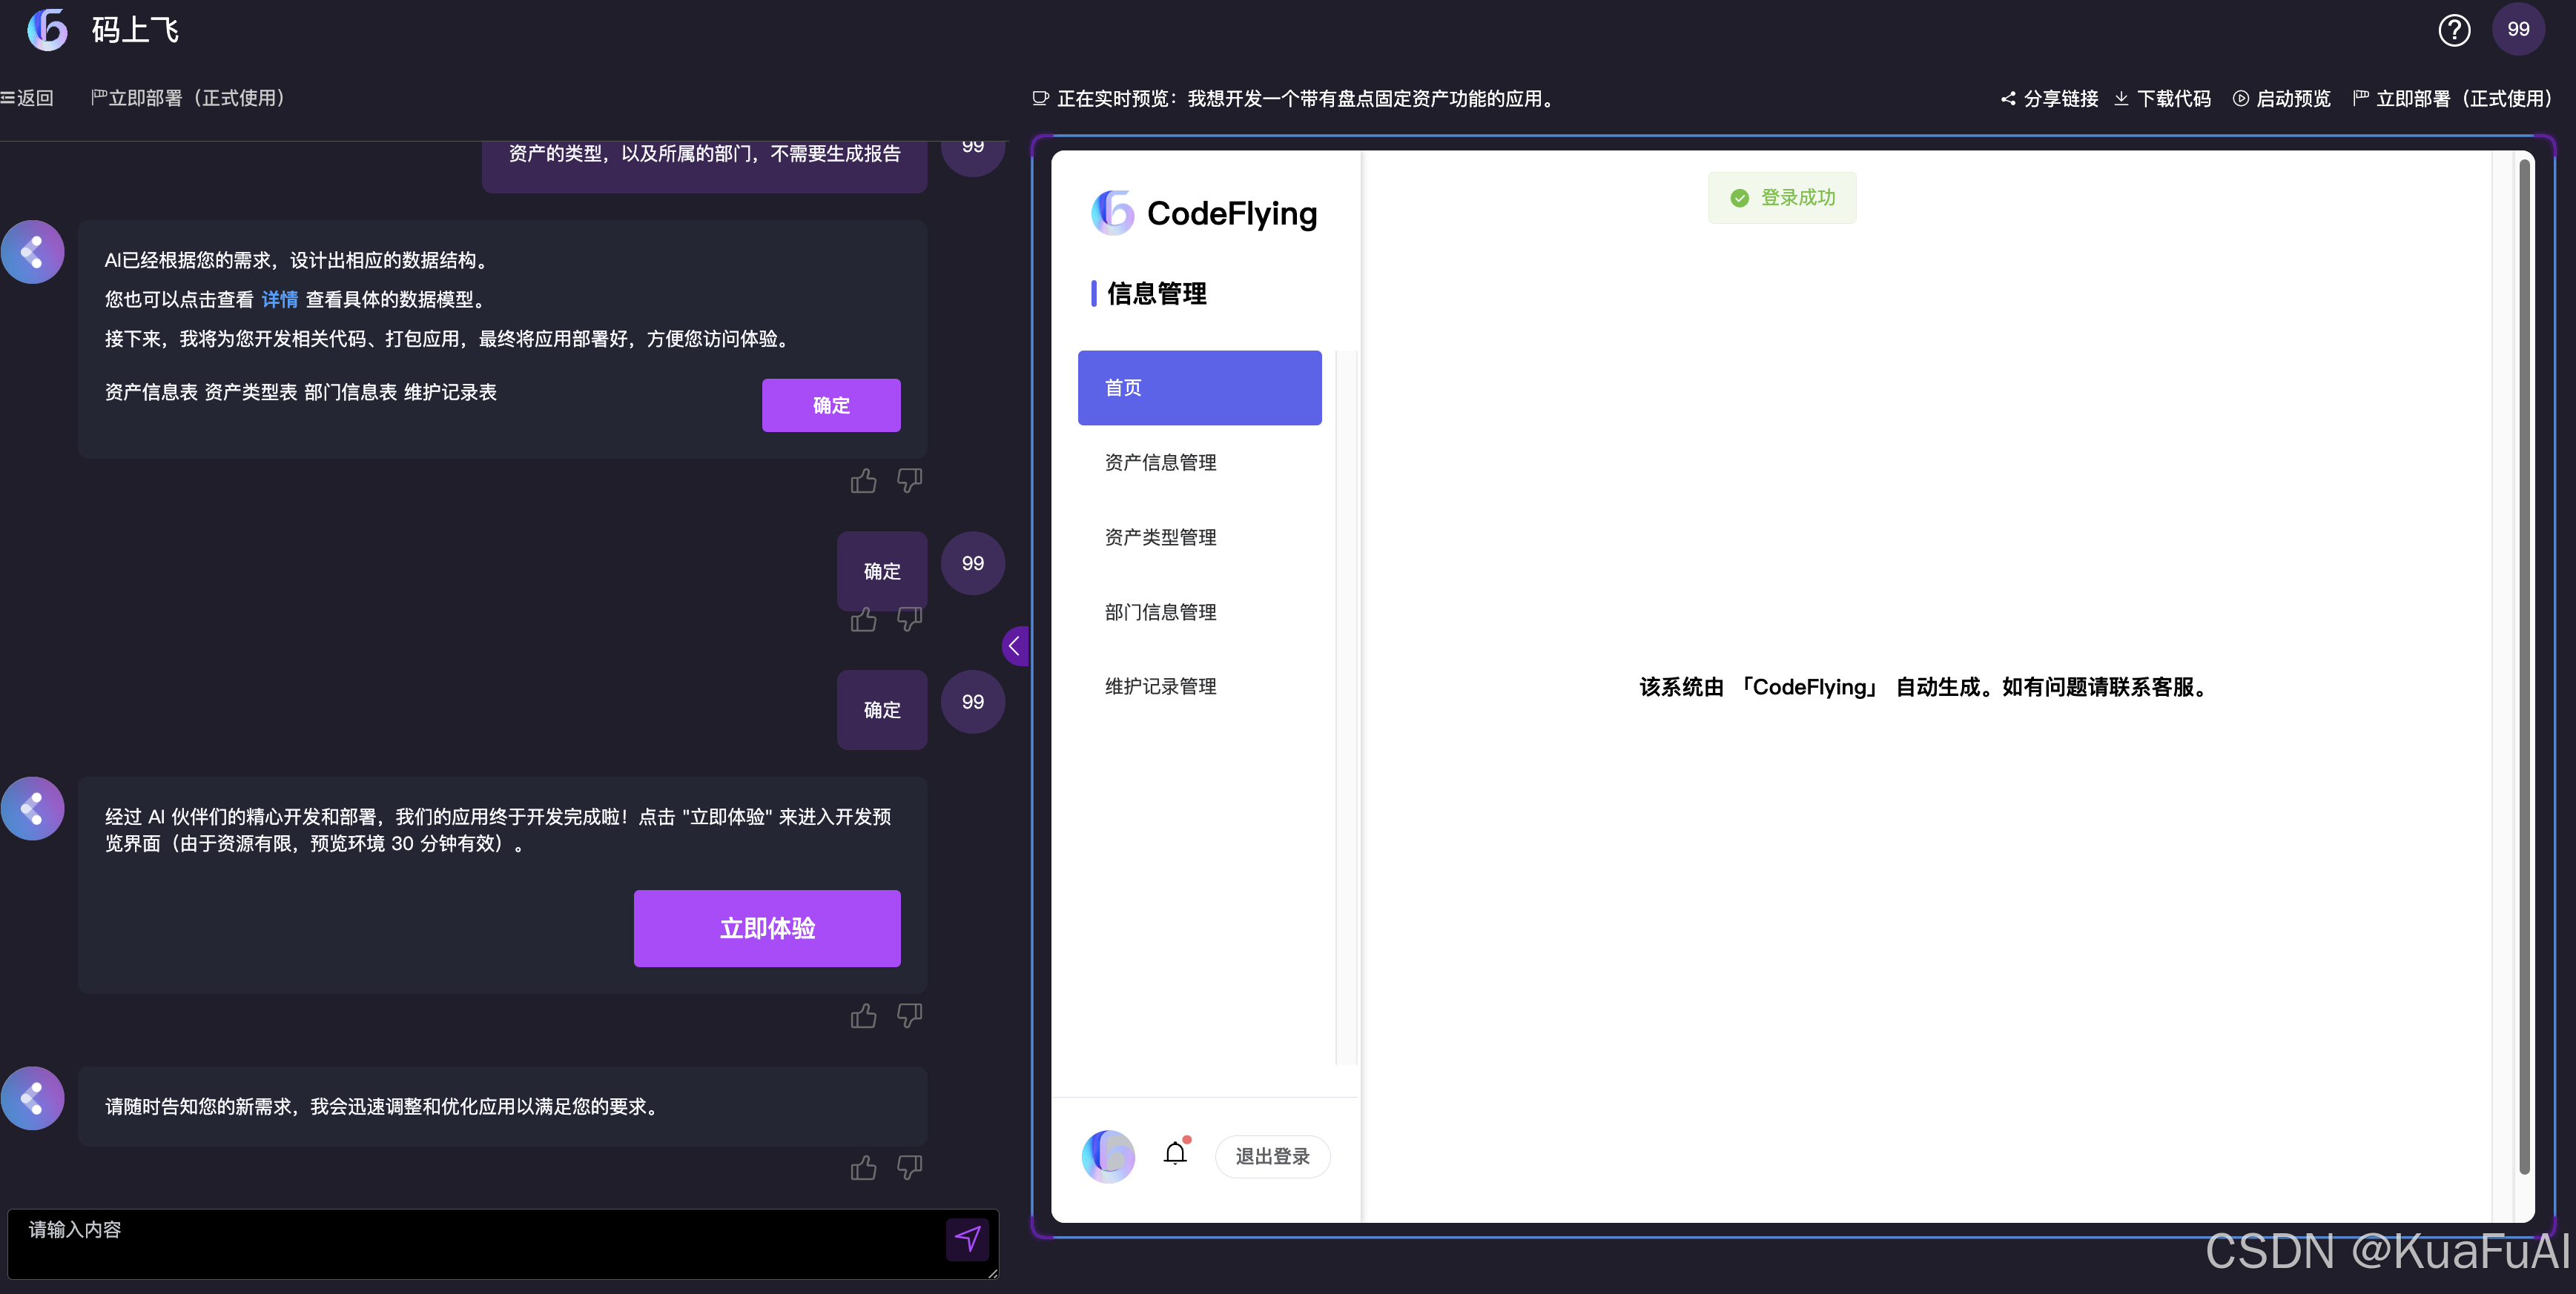Image resolution: width=2576 pixels, height=1294 pixels.
Task: Click the AI avatar beside 请随时告知 message
Action: (32, 1098)
